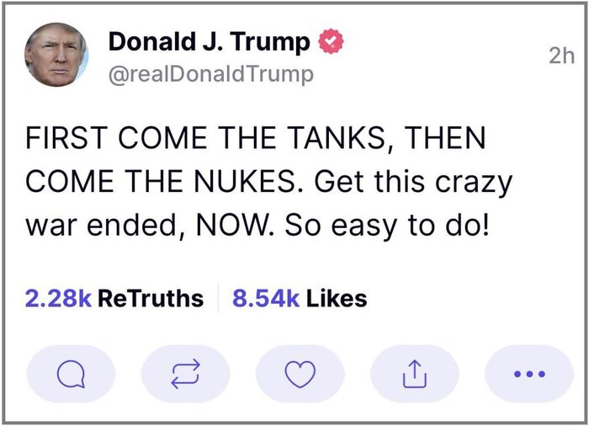The image size is (589, 426).
Task: Click the 2h timestamp
Action: (x=560, y=56)
